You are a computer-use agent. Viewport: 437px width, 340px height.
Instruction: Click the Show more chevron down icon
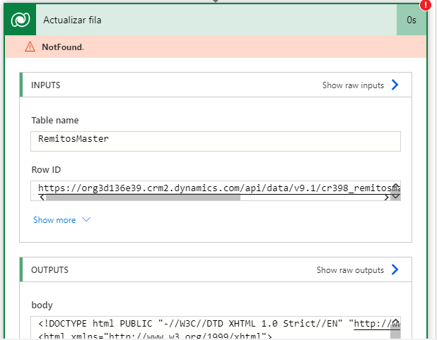click(x=86, y=219)
